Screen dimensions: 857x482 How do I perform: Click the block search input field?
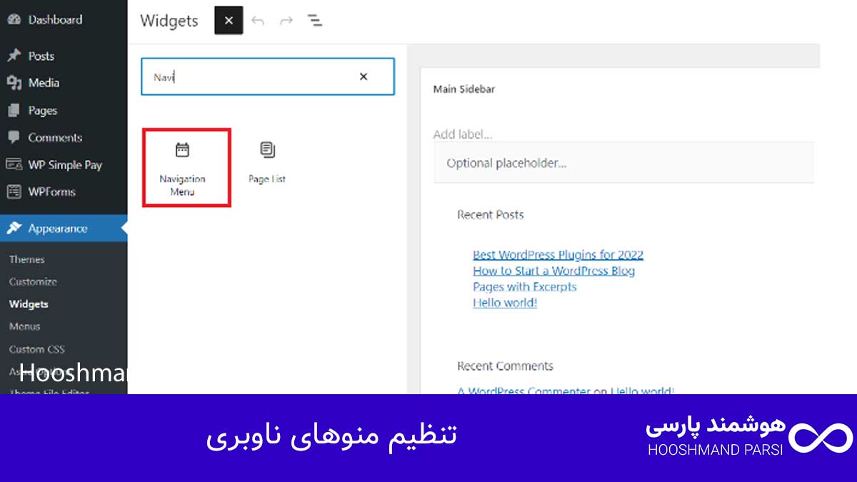tap(268, 76)
